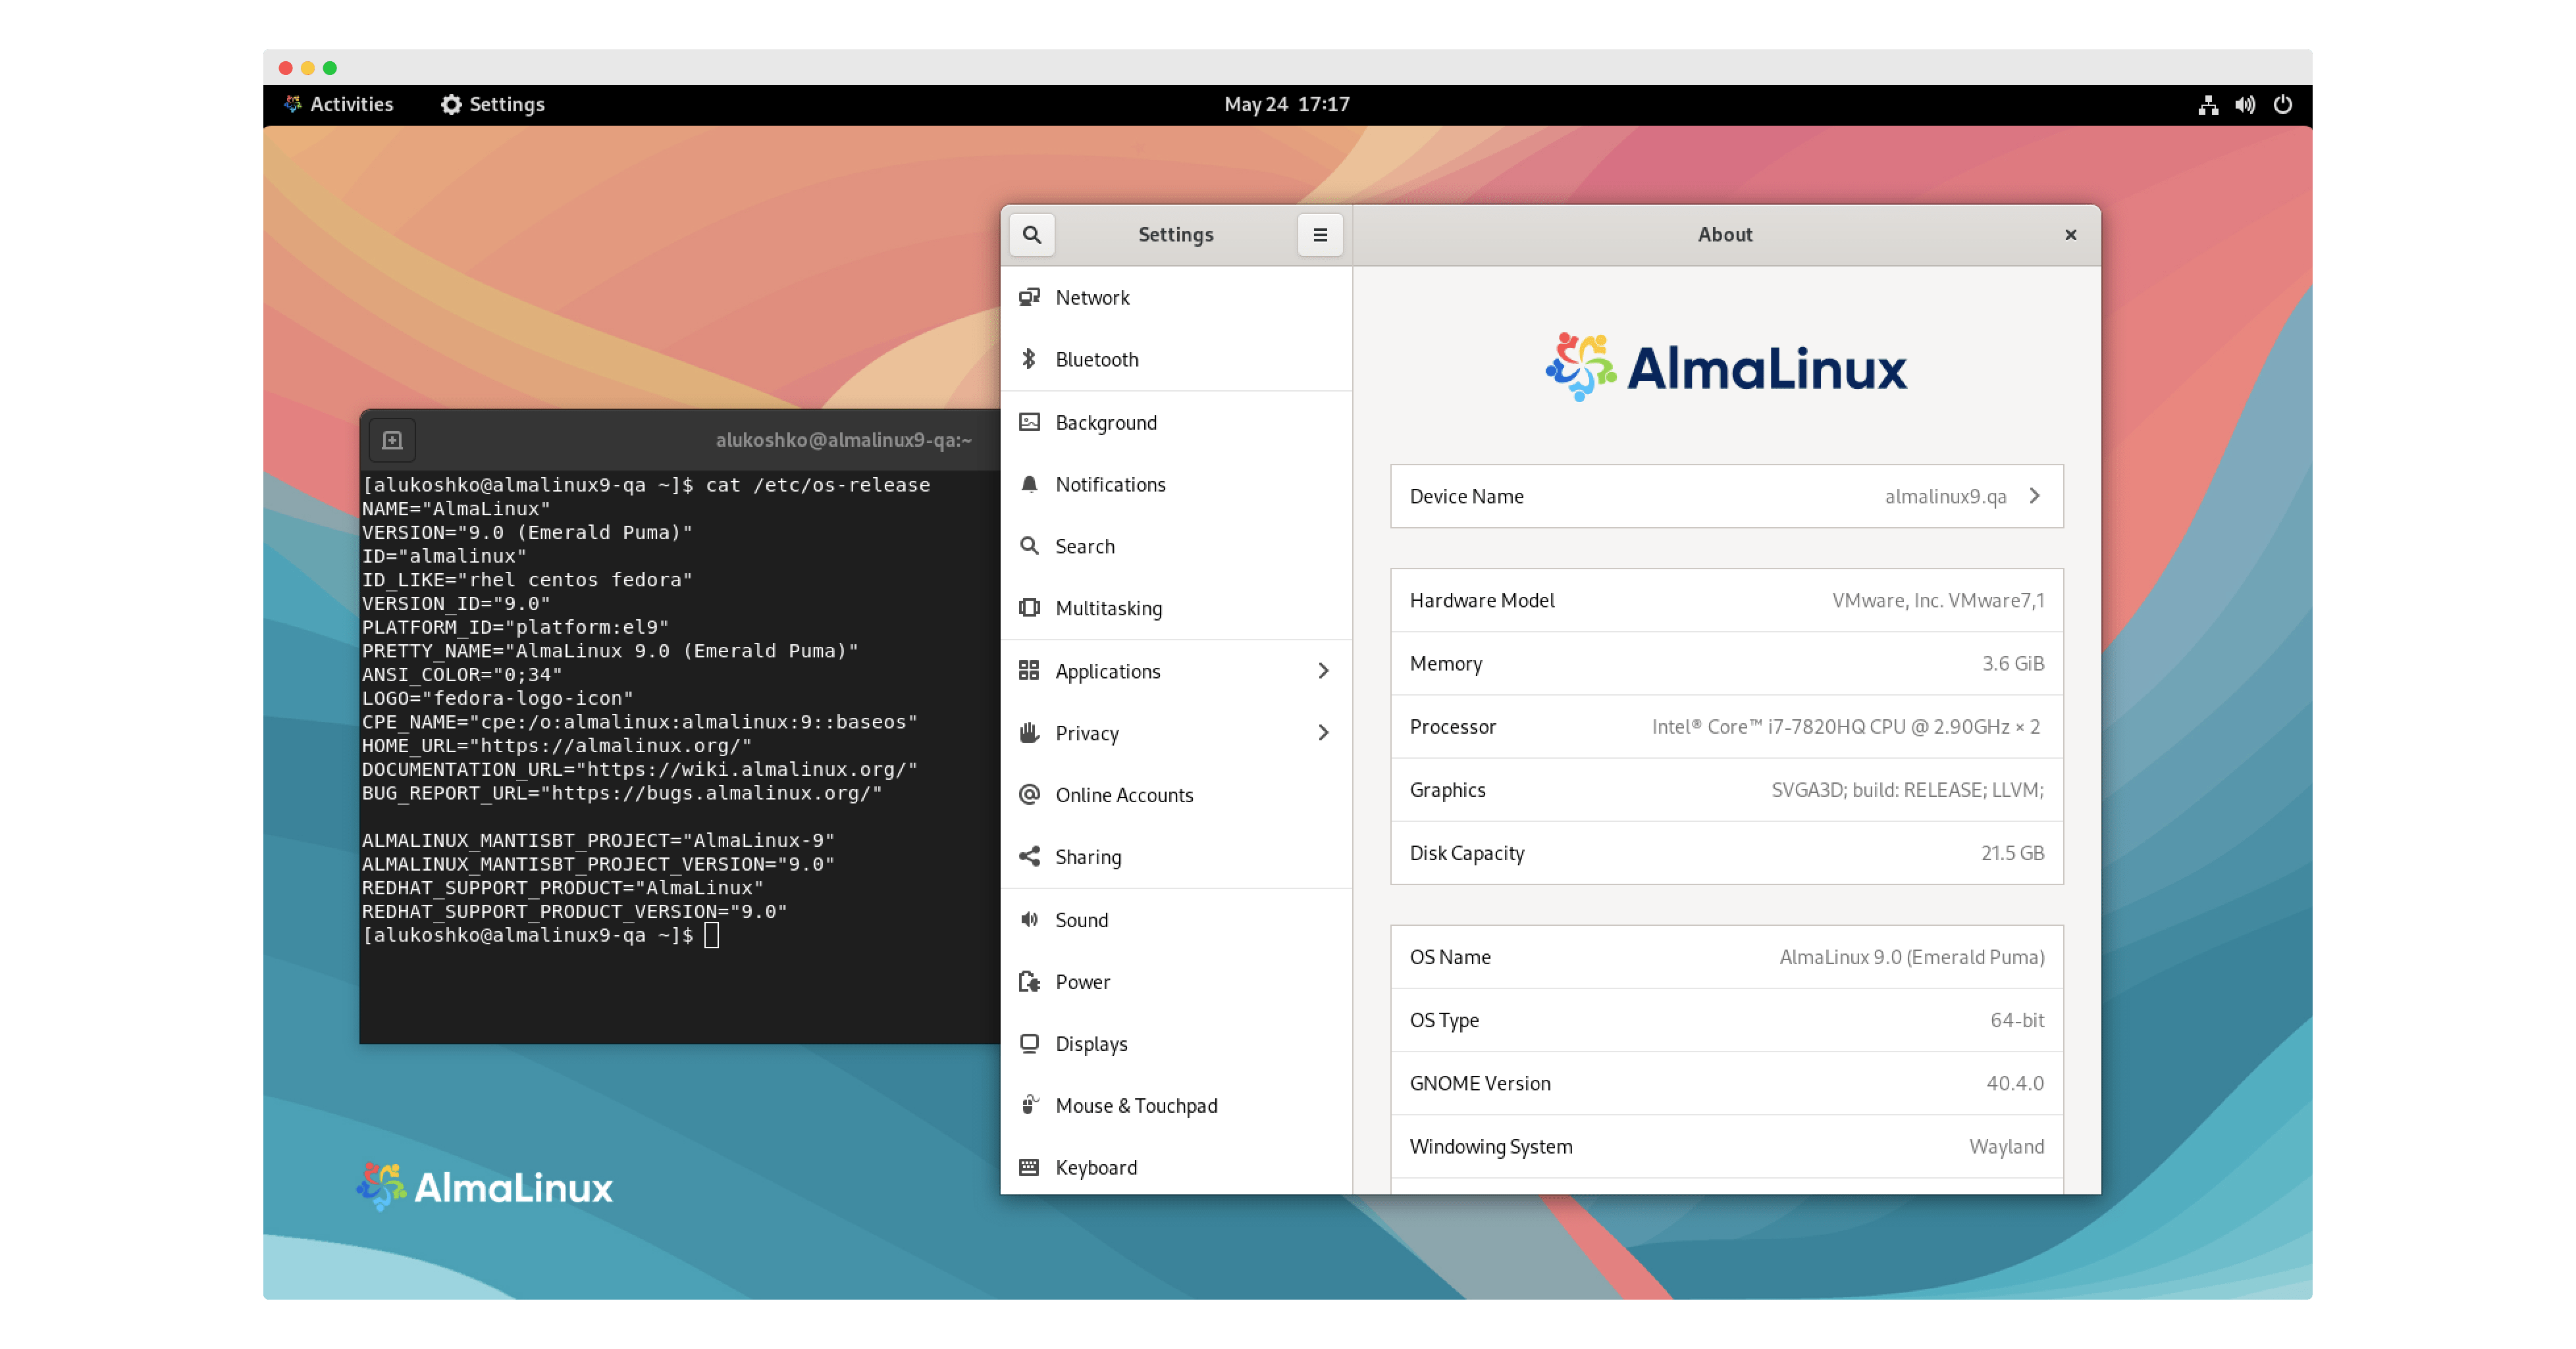Click the OS Name AlmaLinux 9.0 value
The height and width of the screenshot is (1349, 2576).
[x=1911, y=956]
